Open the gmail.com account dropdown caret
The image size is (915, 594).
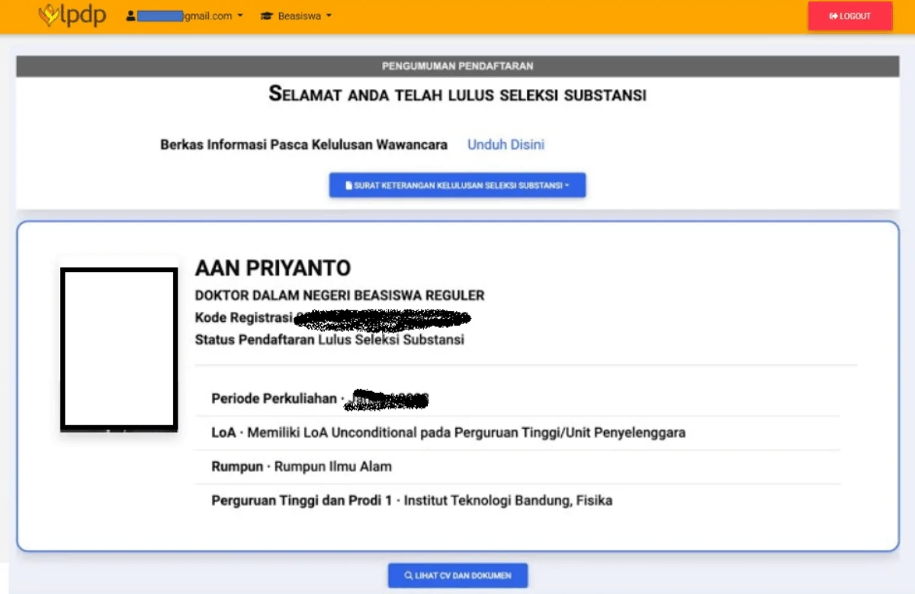240,16
